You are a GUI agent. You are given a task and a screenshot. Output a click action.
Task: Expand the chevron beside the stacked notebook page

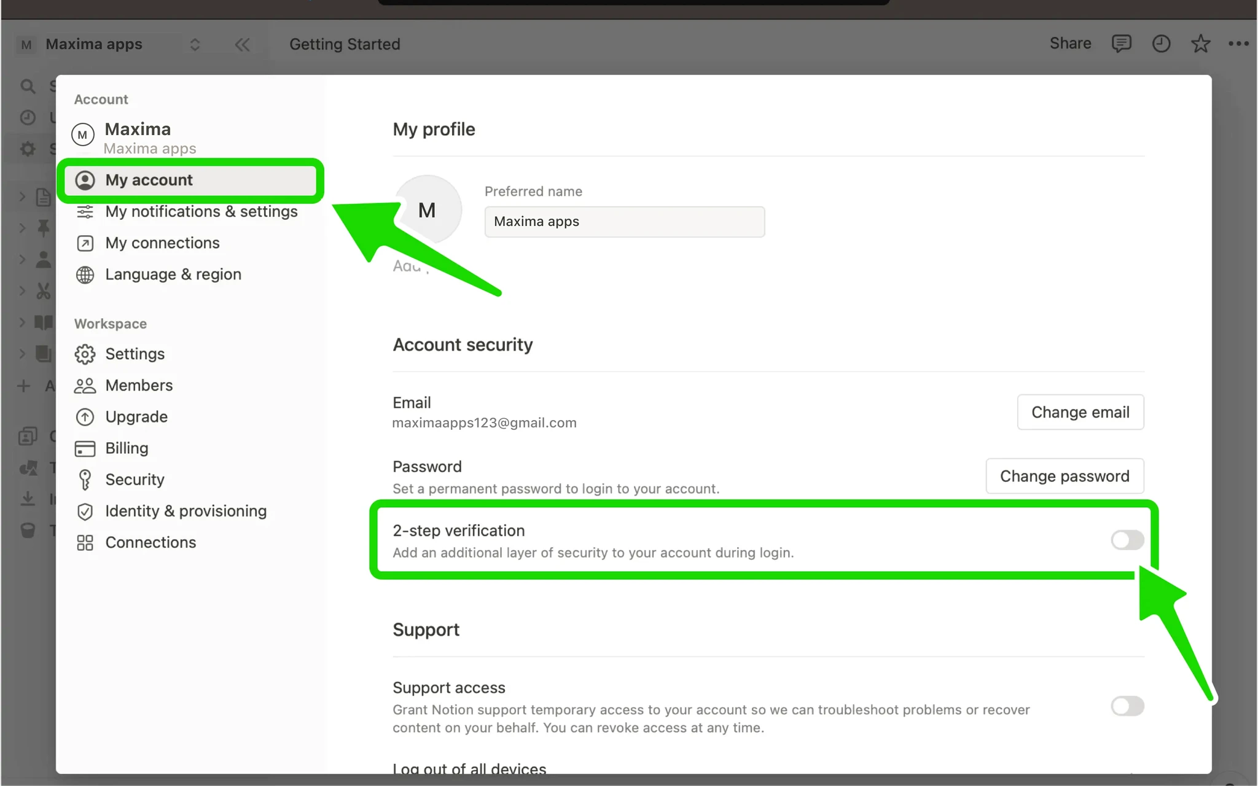(22, 353)
